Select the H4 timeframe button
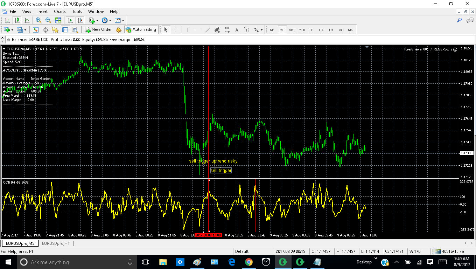476x269 pixels. click(321, 30)
